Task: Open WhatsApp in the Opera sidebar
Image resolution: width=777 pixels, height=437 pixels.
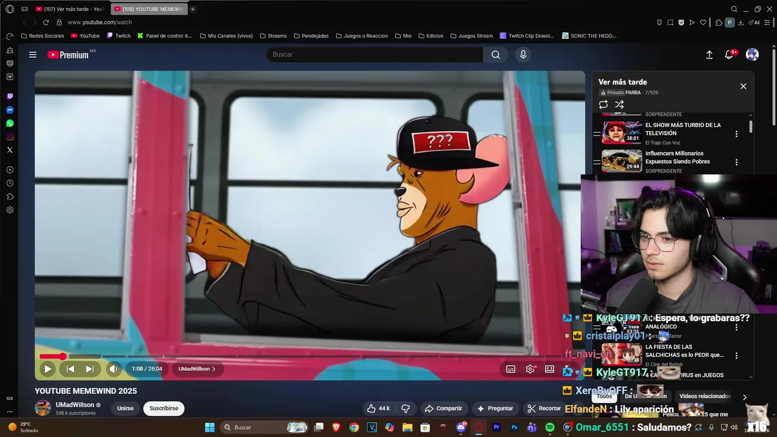Action: point(10,123)
